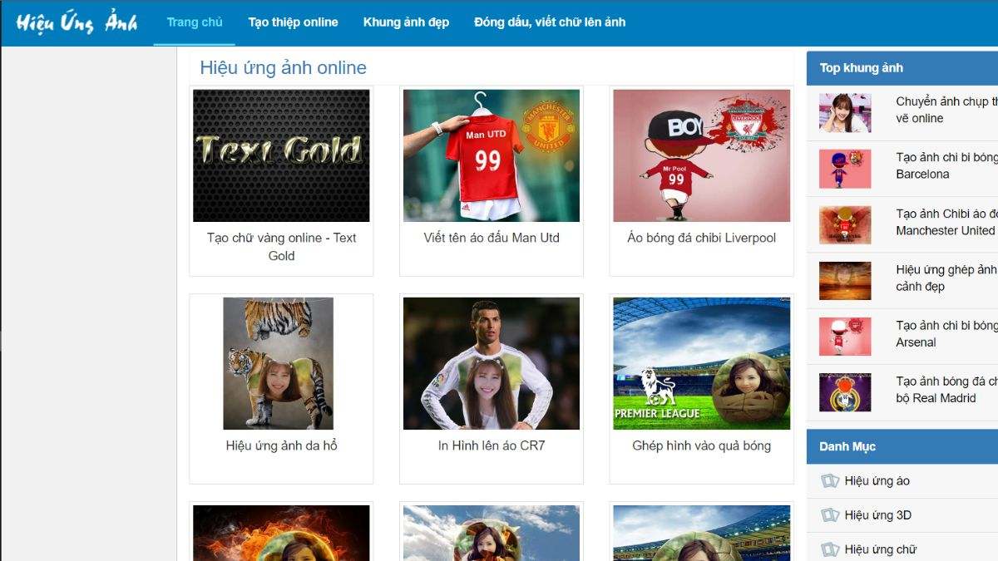Click the Hiệu Ứng Ảnh site logo

(x=77, y=22)
